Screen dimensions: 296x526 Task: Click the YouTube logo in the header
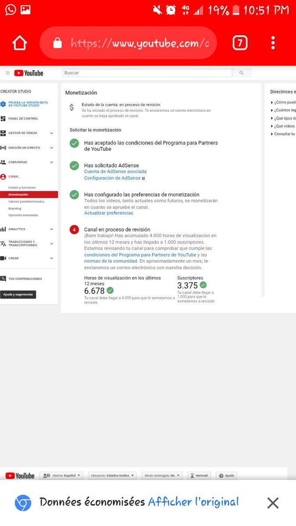tap(29, 73)
